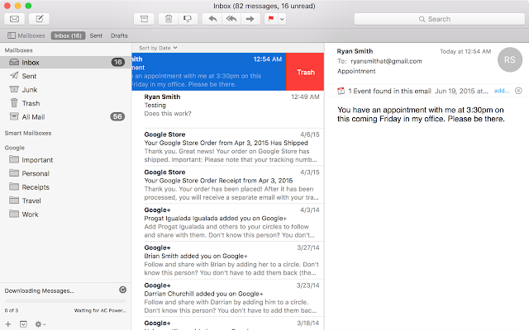
Task: Archive the selected message
Action: 144,19
